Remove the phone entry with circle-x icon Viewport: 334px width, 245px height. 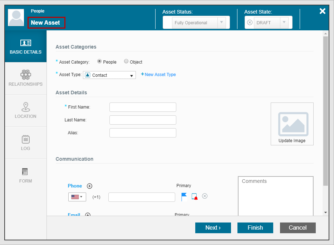[205, 196]
